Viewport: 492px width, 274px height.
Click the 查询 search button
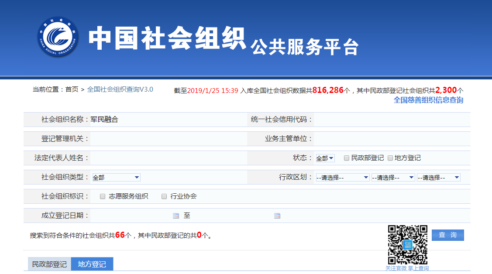click(x=448, y=235)
